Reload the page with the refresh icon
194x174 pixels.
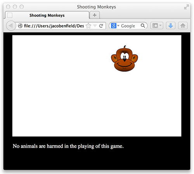pos(101,26)
